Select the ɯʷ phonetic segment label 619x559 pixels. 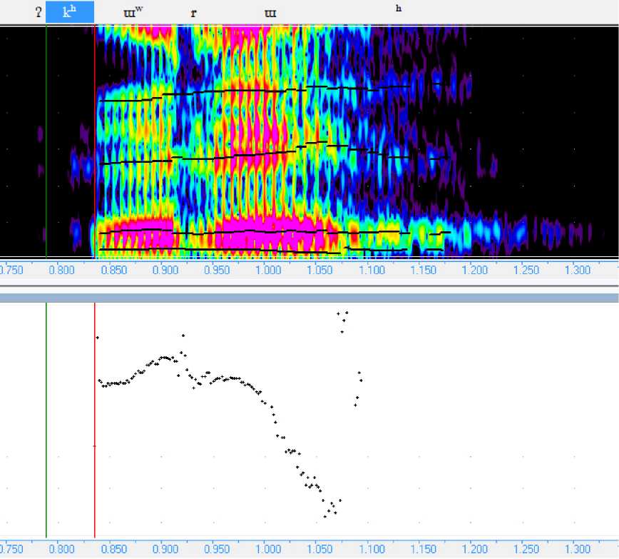133,12
